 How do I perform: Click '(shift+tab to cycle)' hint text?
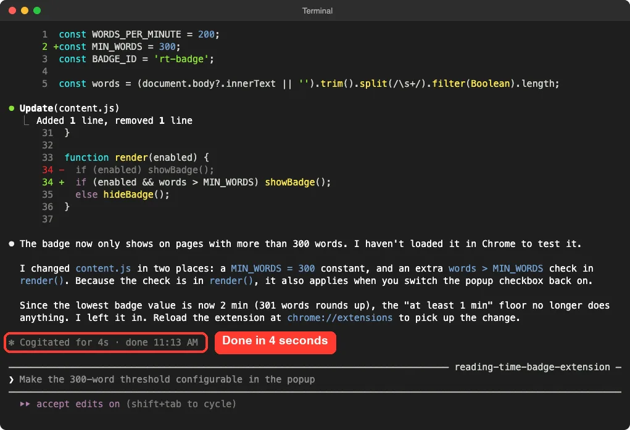181,404
